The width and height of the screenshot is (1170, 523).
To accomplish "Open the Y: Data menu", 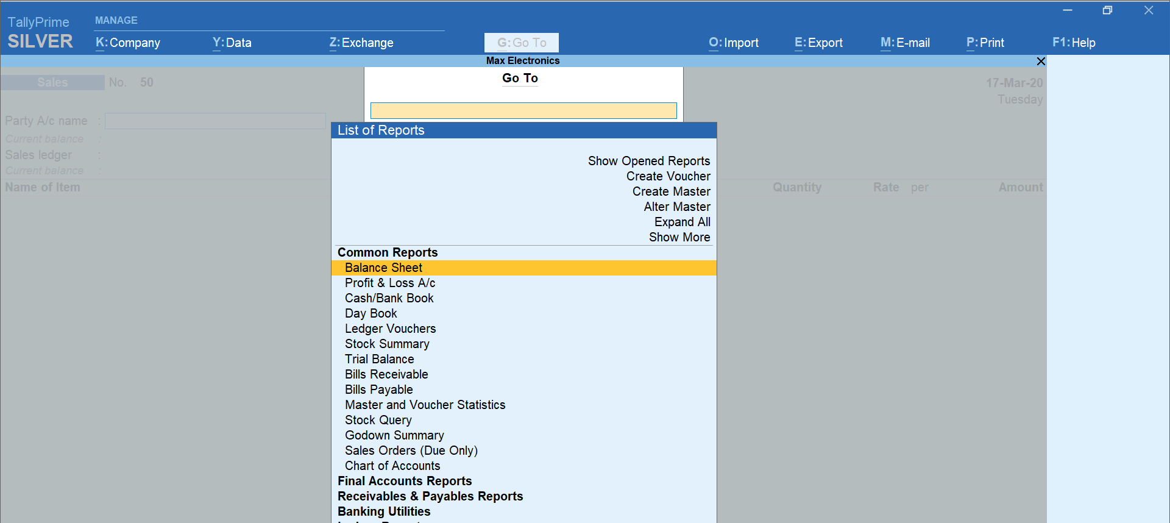I will [232, 43].
